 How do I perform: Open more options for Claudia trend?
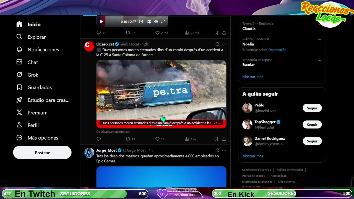click(319, 24)
